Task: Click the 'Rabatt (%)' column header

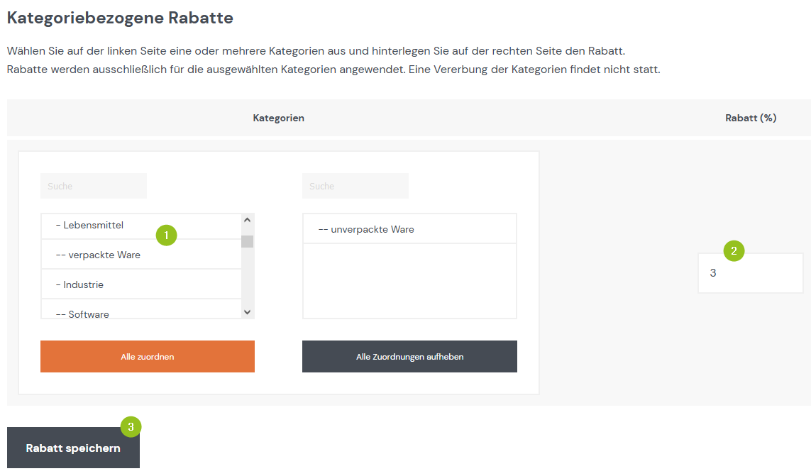Action: click(x=751, y=118)
